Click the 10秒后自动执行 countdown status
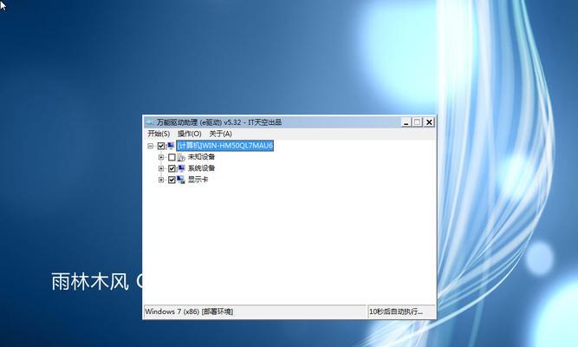The image size is (578, 347). click(x=396, y=311)
